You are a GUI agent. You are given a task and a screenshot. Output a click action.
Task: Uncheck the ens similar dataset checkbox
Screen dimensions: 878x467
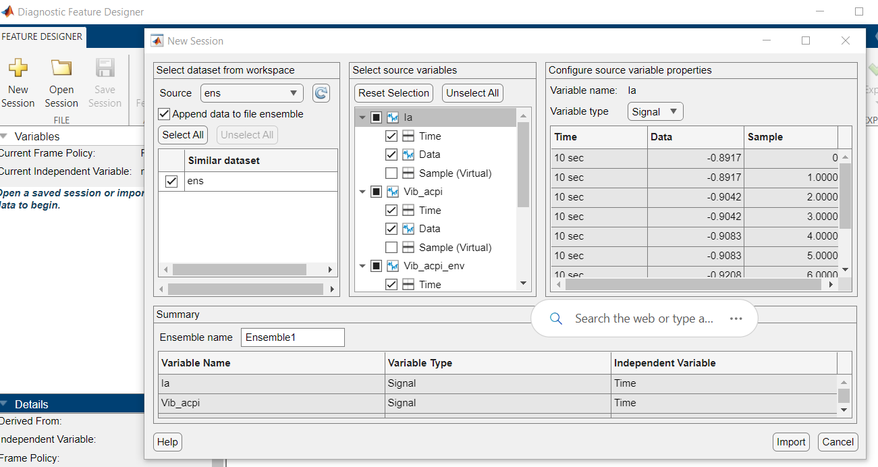tap(171, 182)
